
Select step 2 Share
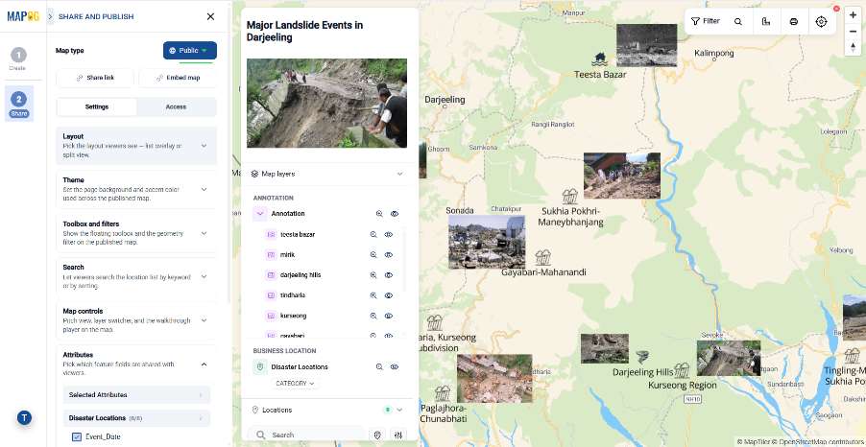(19, 104)
